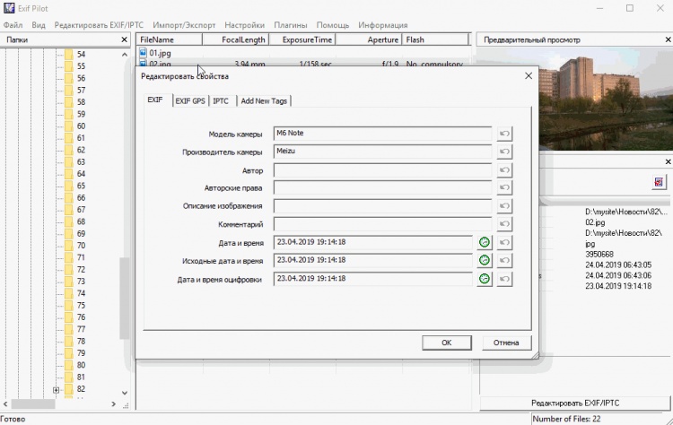Click into the Автор field

382,170
